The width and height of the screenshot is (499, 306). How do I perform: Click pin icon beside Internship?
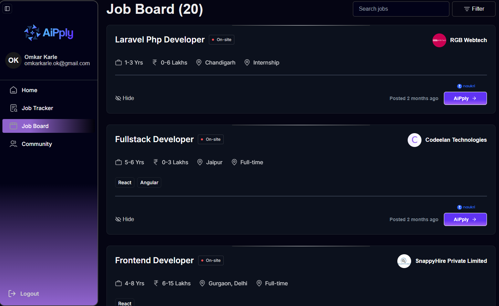pyautogui.click(x=247, y=62)
